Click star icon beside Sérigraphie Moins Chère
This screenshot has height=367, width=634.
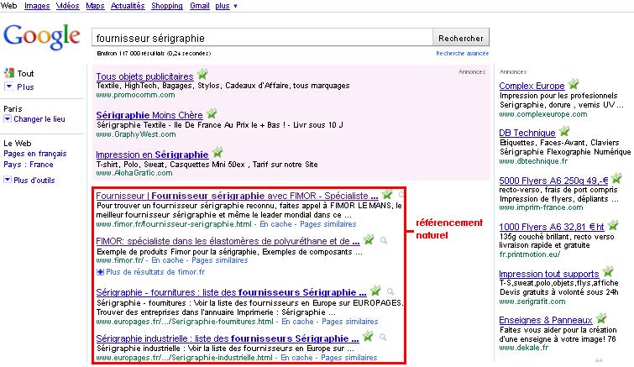coord(212,113)
